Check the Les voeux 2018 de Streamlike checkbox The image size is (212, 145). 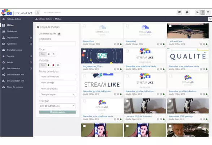click(x=127, y=101)
